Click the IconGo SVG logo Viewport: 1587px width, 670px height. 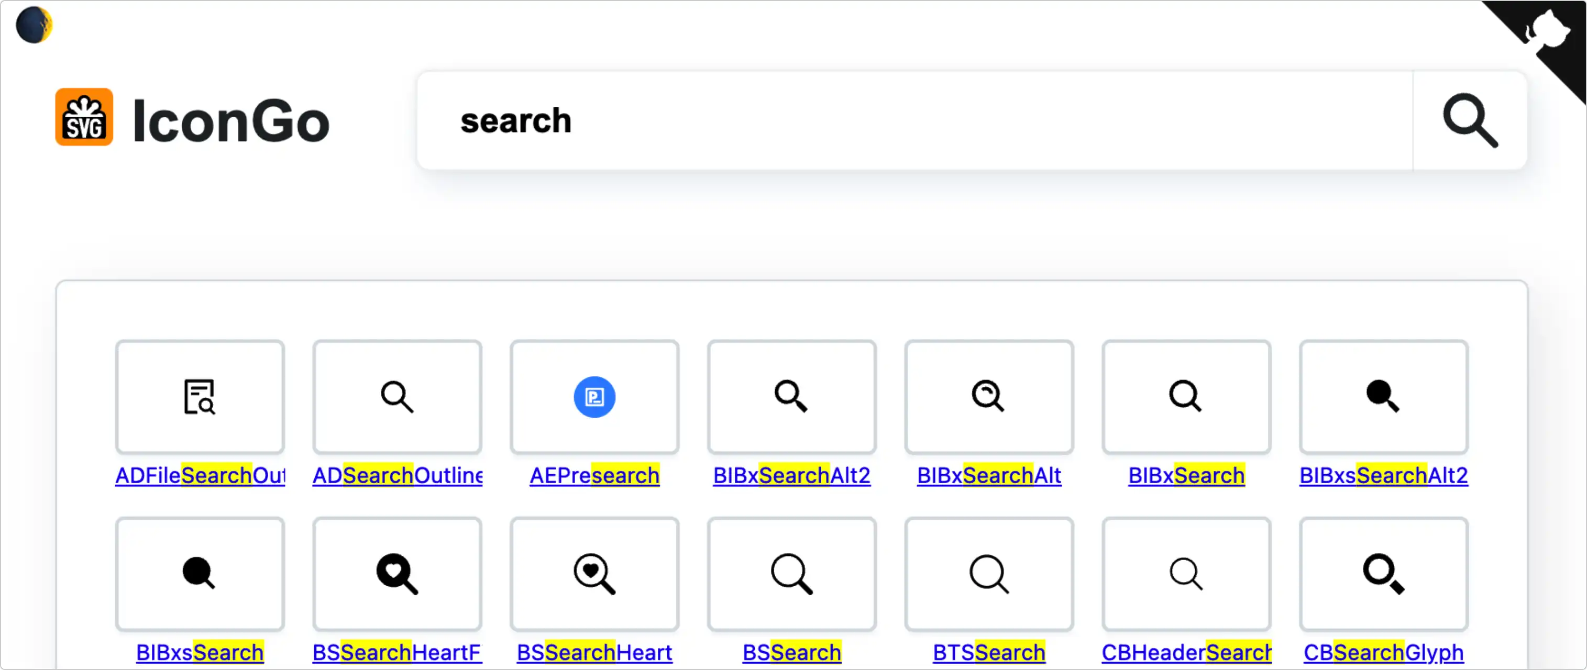84,117
